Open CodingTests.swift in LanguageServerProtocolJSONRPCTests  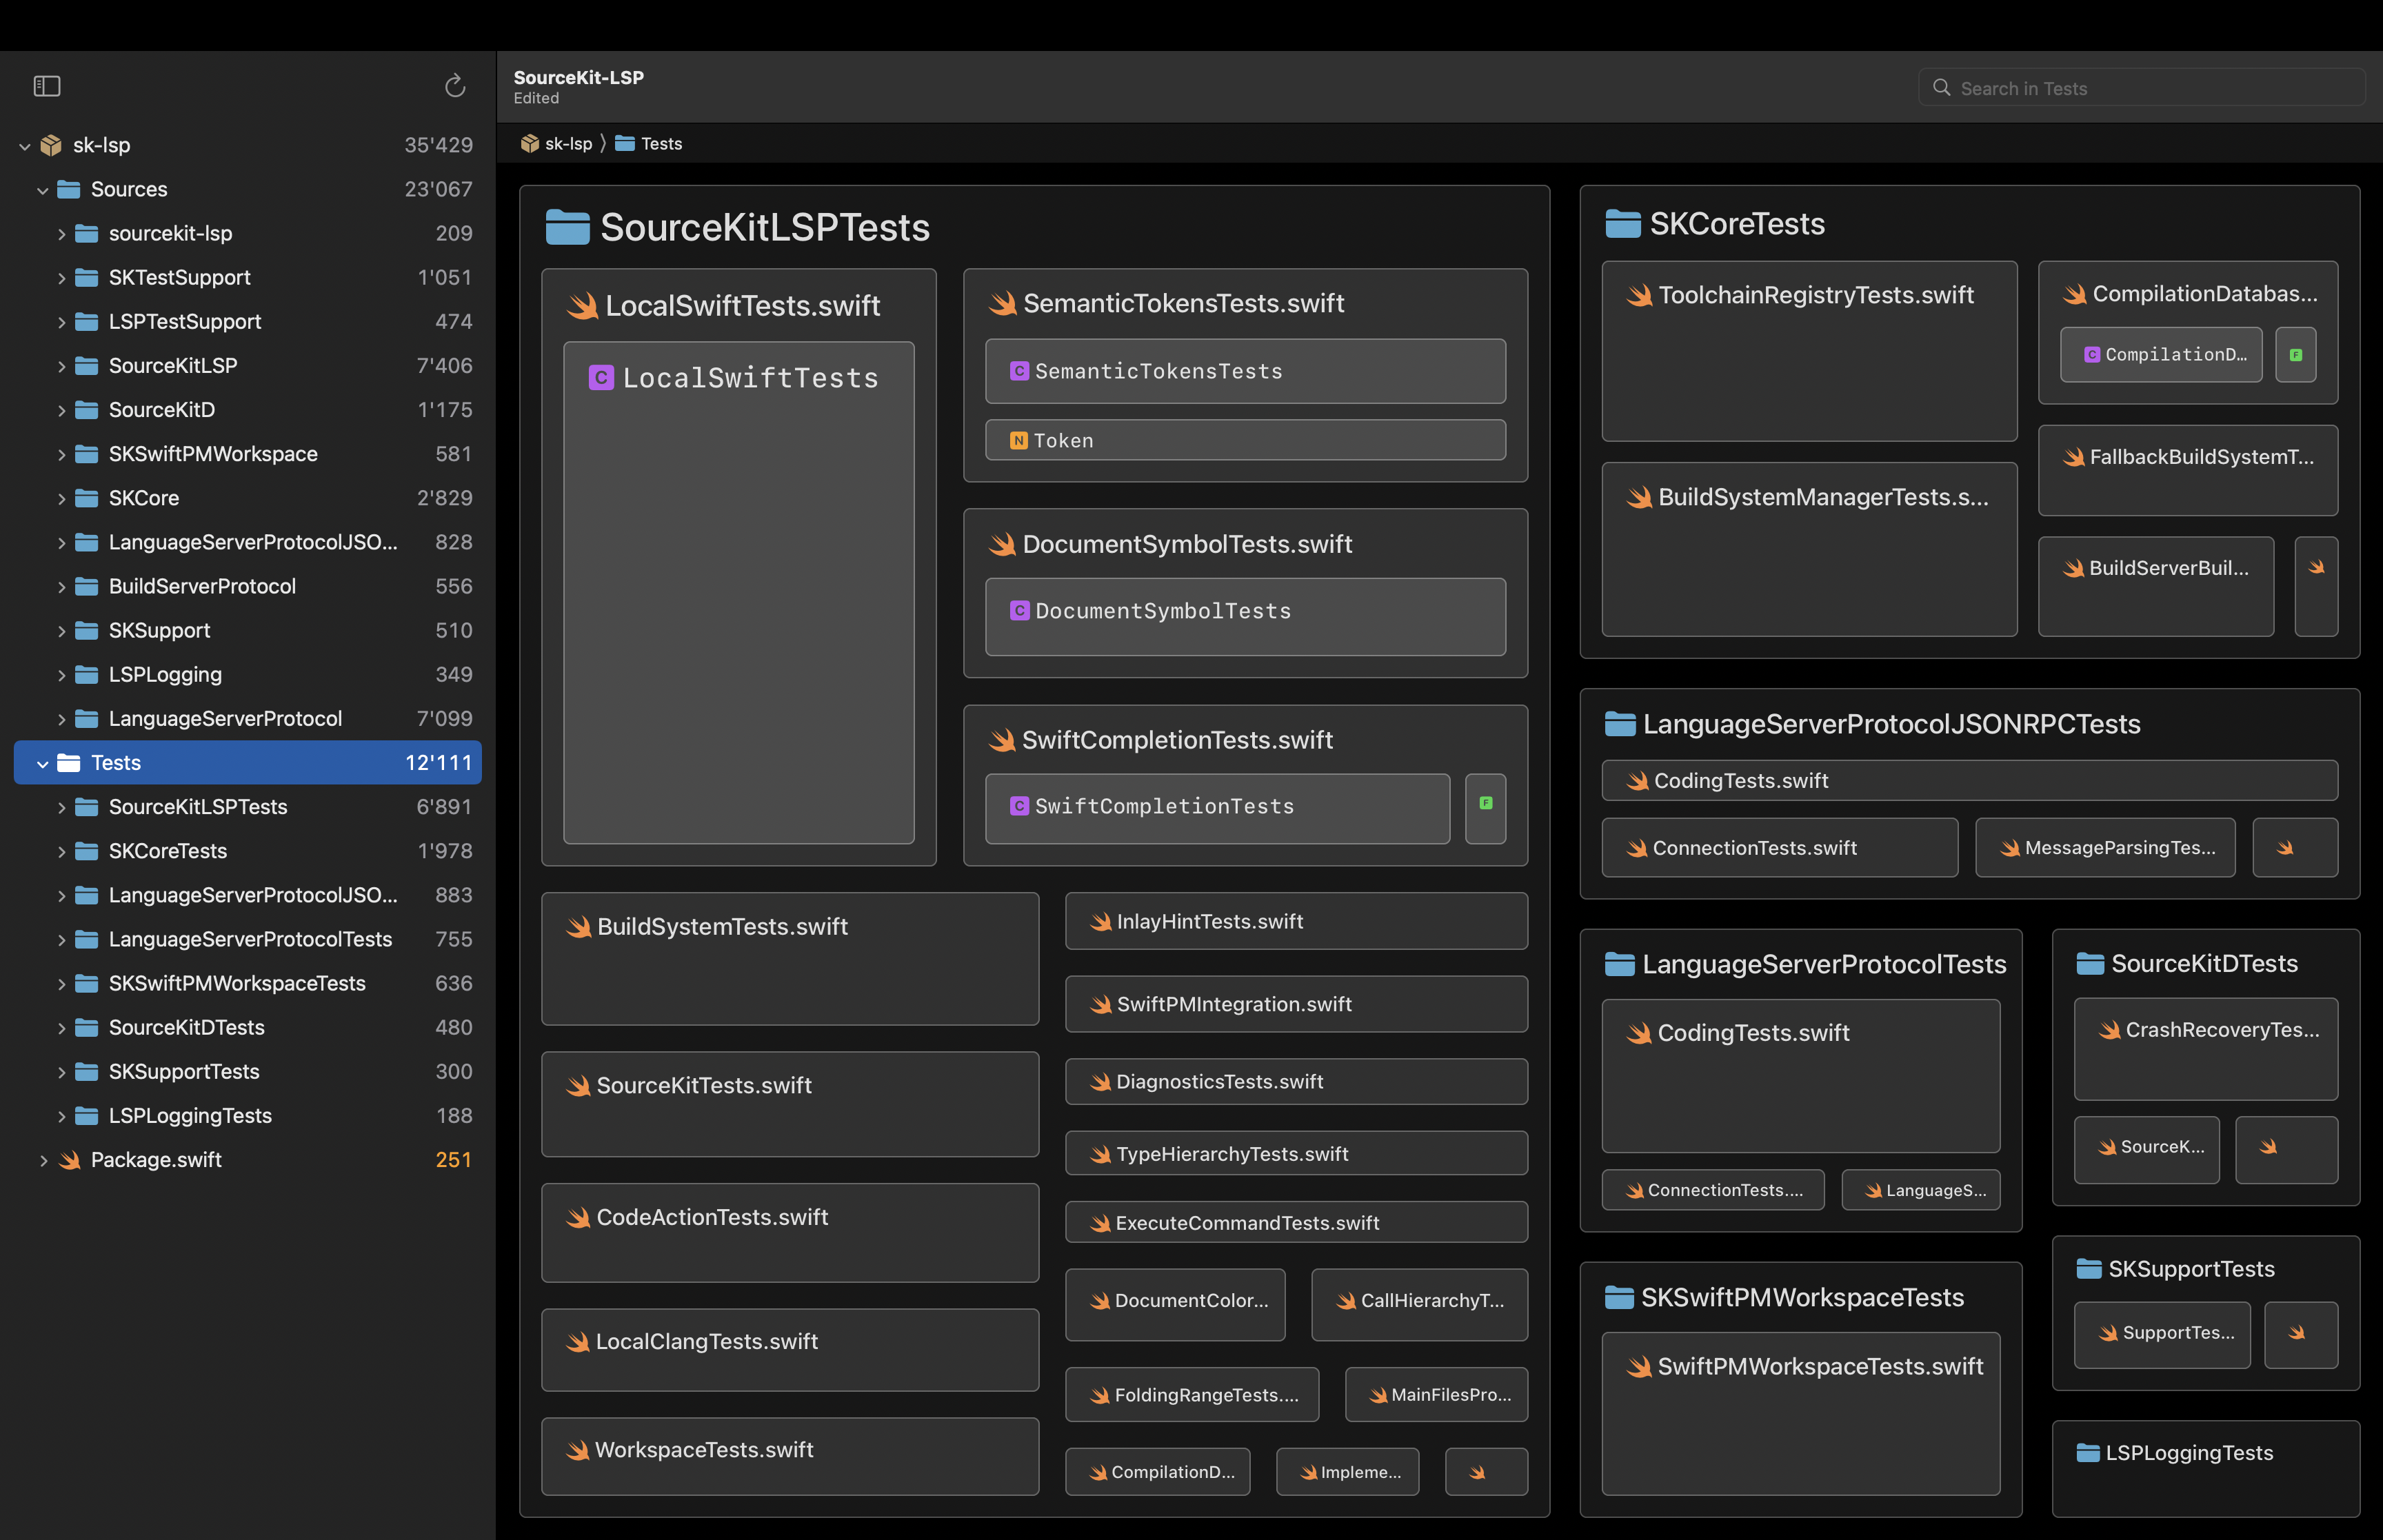[1969, 780]
